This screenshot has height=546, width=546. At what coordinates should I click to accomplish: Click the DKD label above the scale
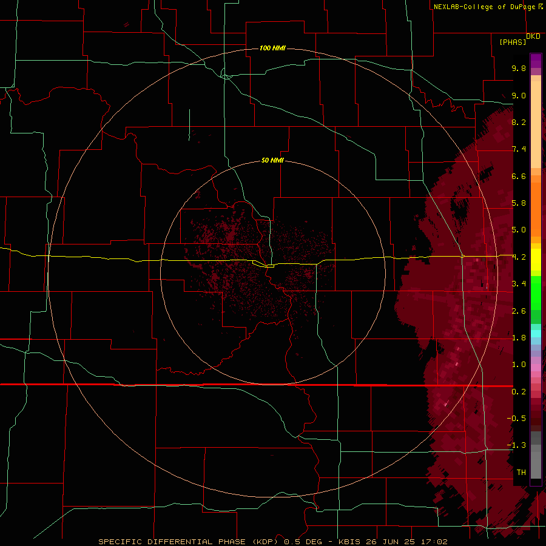tap(533, 36)
